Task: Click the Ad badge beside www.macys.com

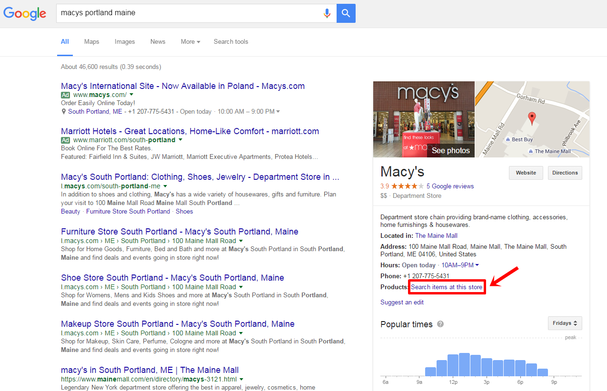Action: [66, 95]
